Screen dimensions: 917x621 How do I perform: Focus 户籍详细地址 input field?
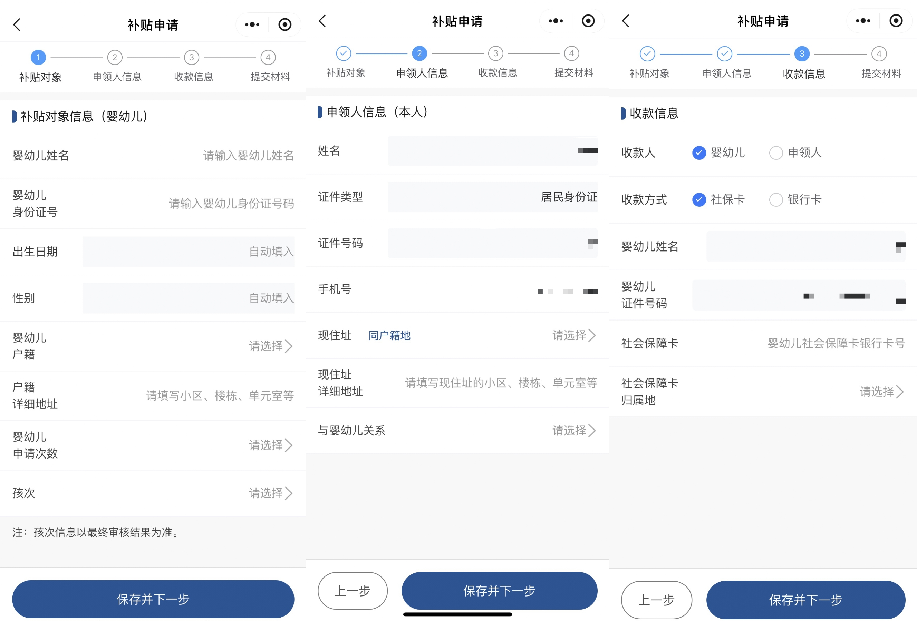click(220, 396)
